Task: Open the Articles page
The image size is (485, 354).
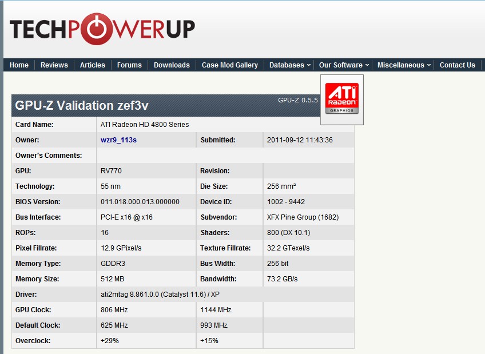Action: point(93,65)
